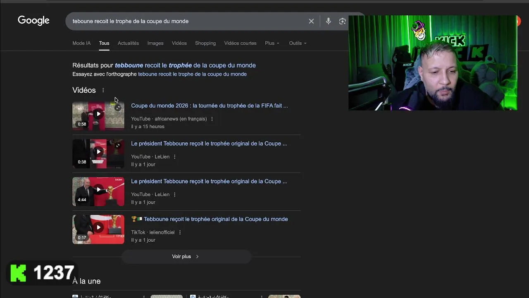Screen dimensions: 529x298
Task: Switch to the Actualités tab
Action: pyautogui.click(x=128, y=43)
